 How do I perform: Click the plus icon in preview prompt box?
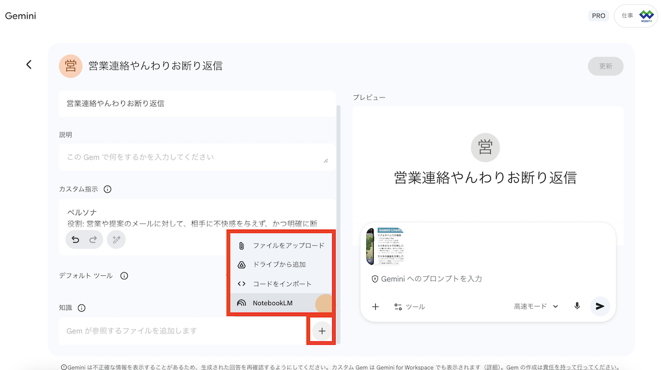coord(375,307)
